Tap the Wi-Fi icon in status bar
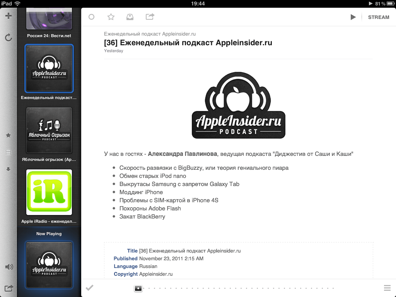This screenshot has width=396, height=297. point(17,3)
